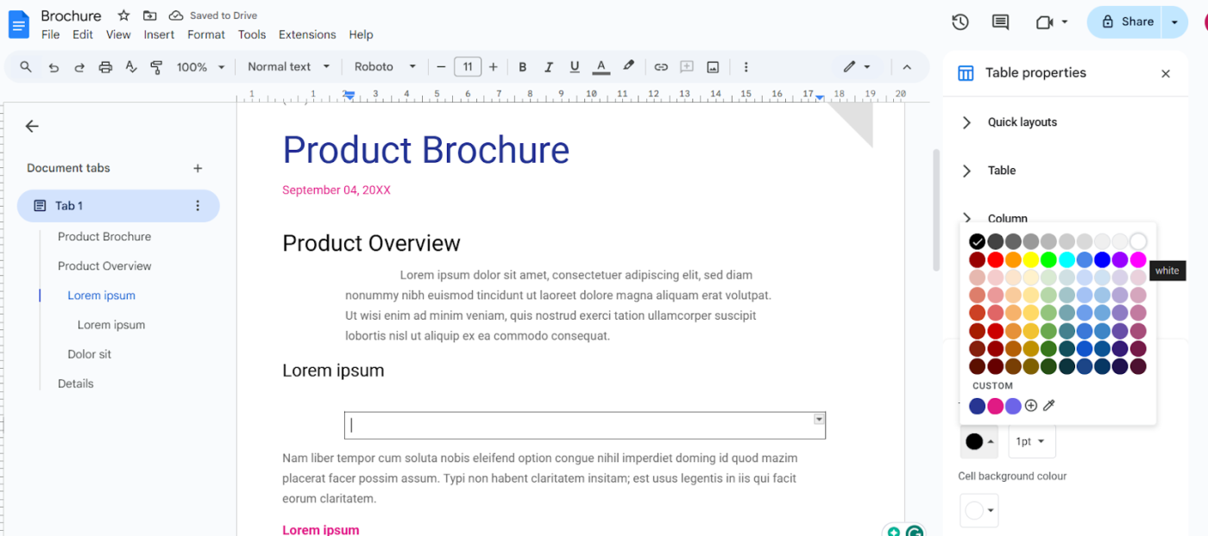The height and width of the screenshot is (536, 1208).
Task: Open the Normal text style dropdown
Action: (x=289, y=66)
